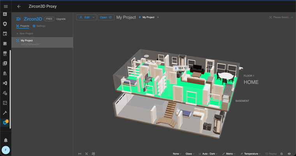Click the back arrow beside Zircon3D Proxy
The height and width of the screenshot is (156, 296).
[x=19, y=6]
